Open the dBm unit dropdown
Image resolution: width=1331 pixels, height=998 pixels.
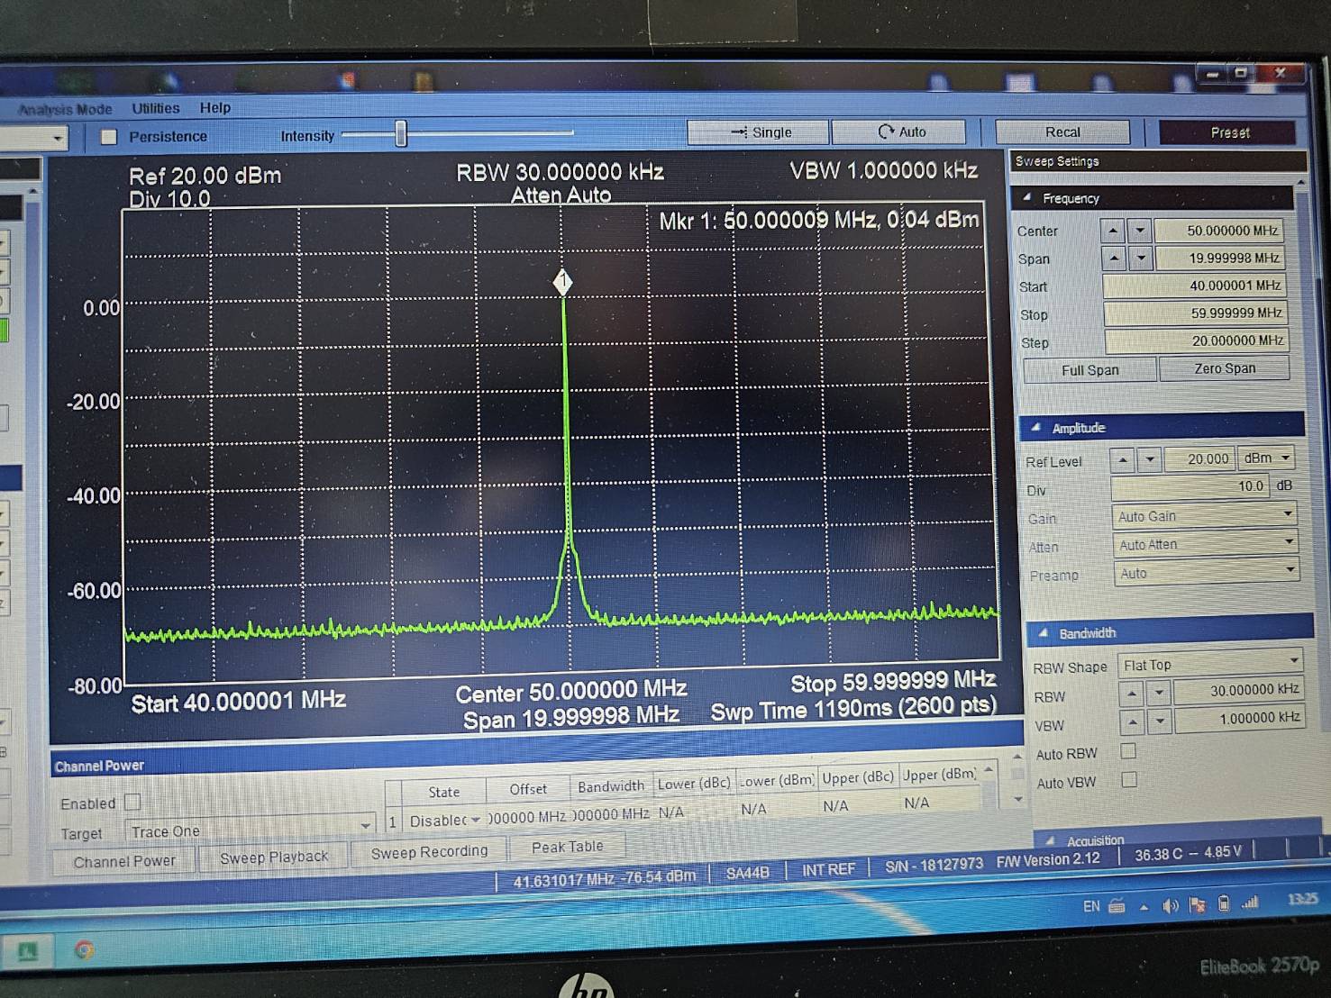point(1266,458)
